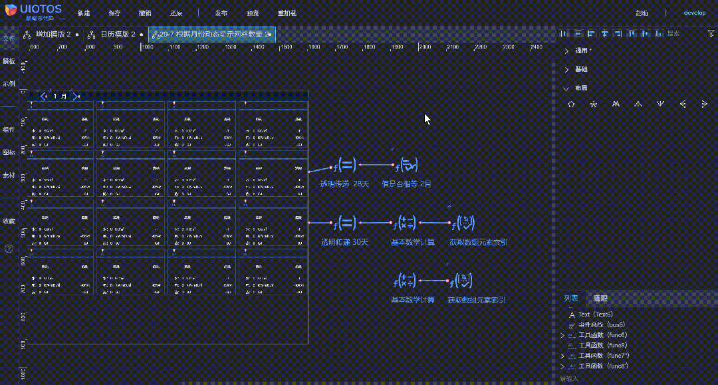The image size is (718, 385).
Task: Click the distribute horizontally icon
Action: pyautogui.click(x=564, y=33)
